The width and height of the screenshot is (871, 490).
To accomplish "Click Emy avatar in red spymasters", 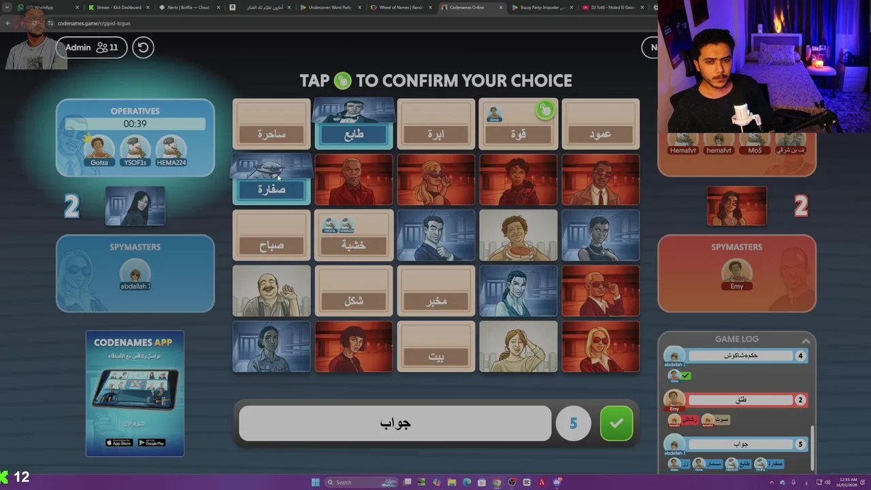I will point(737,274).
